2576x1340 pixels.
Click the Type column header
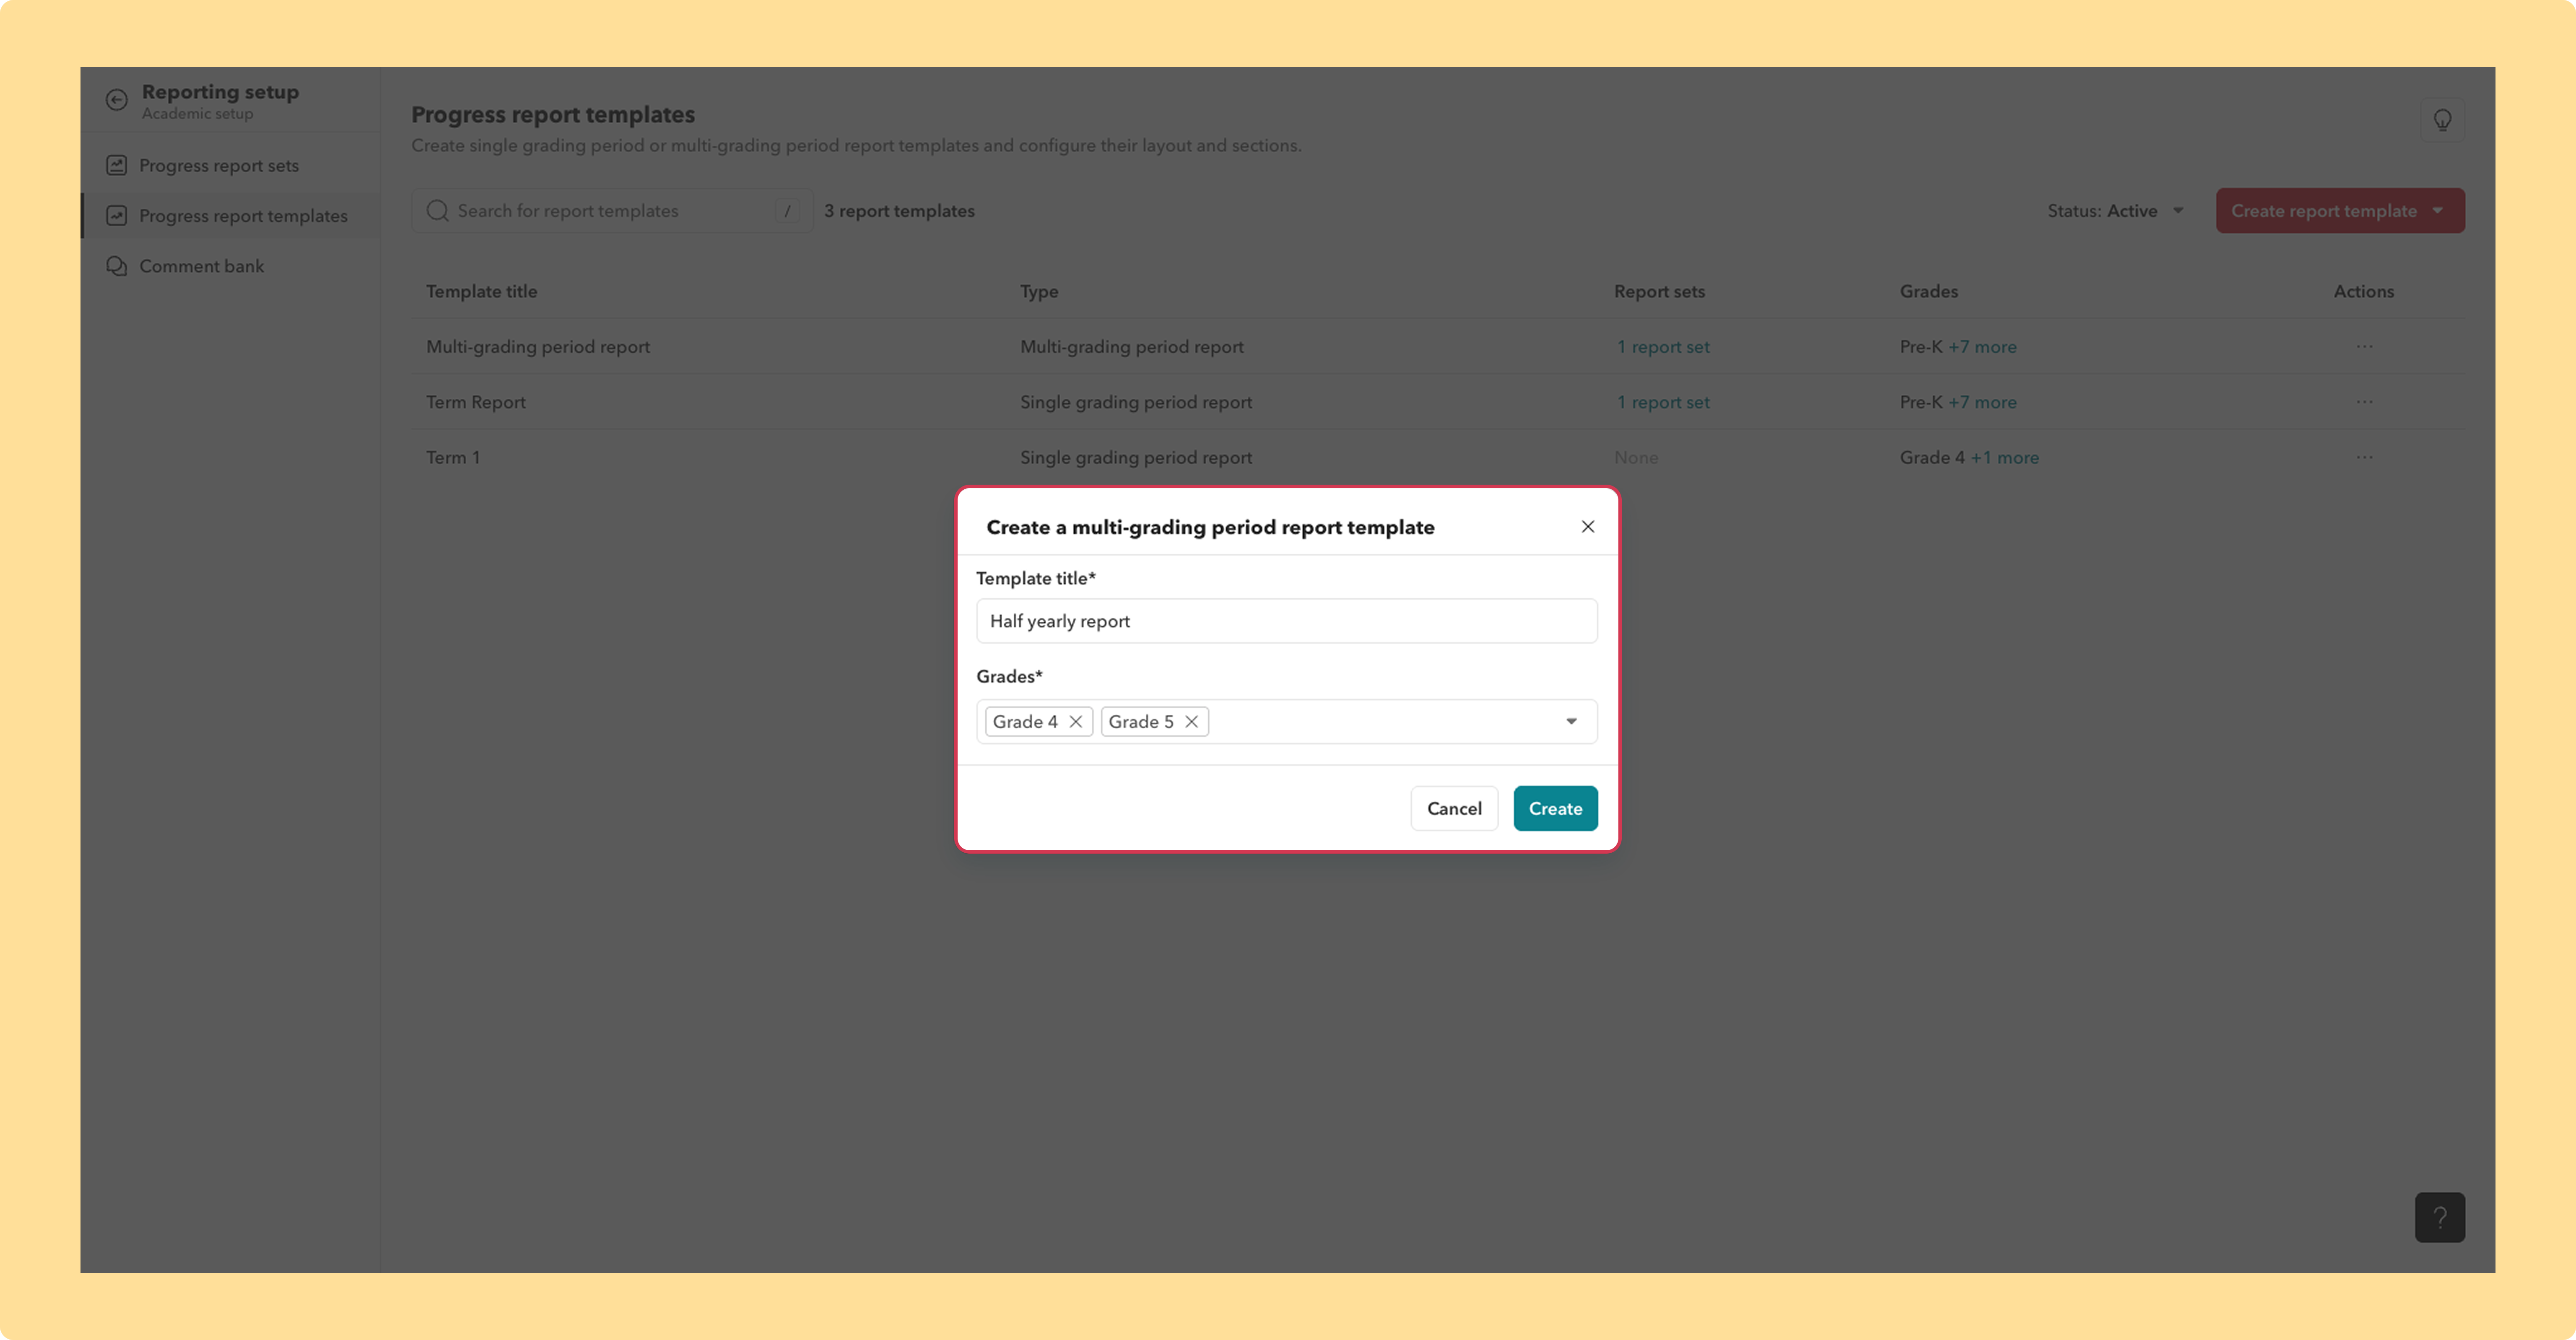point(1039,292)
